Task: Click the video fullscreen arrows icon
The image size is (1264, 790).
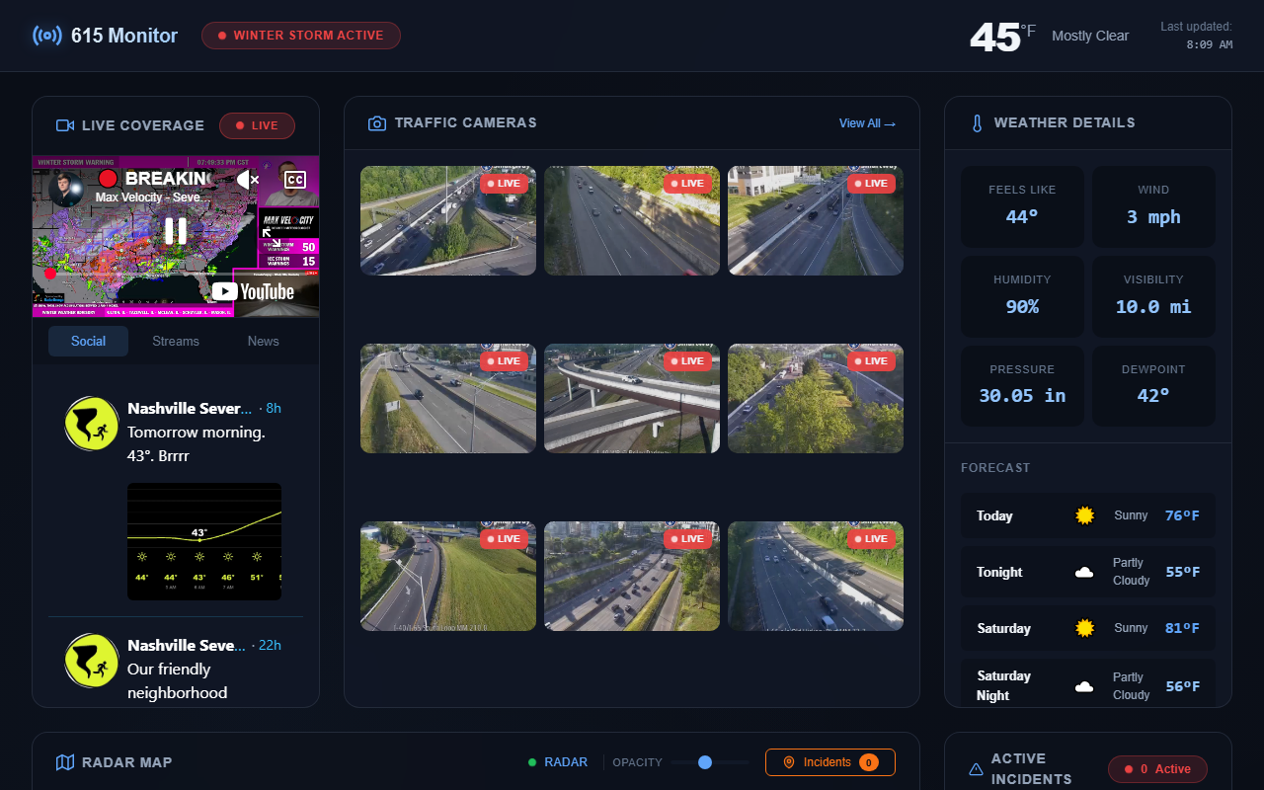Action: coord(271,238)
